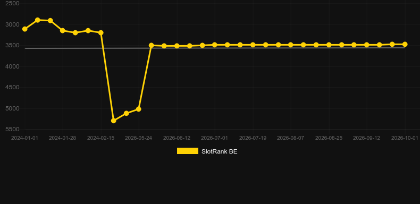Select the data point above 2024-01-01
This screenshot has width=420, height=204.
[24, 29]
